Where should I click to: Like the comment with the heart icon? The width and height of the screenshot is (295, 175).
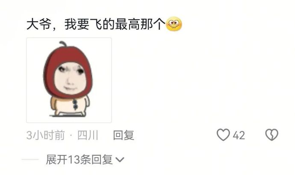point(223,135)
